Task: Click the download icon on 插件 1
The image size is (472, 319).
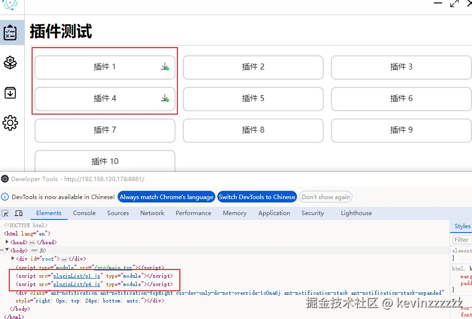Action: click(165, 67)
